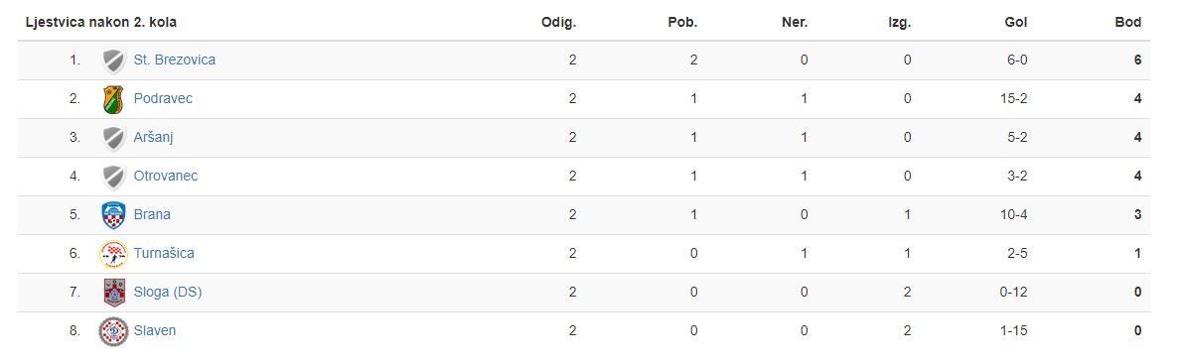
Task: Open the Podravec team link
Action: [163, 98]
